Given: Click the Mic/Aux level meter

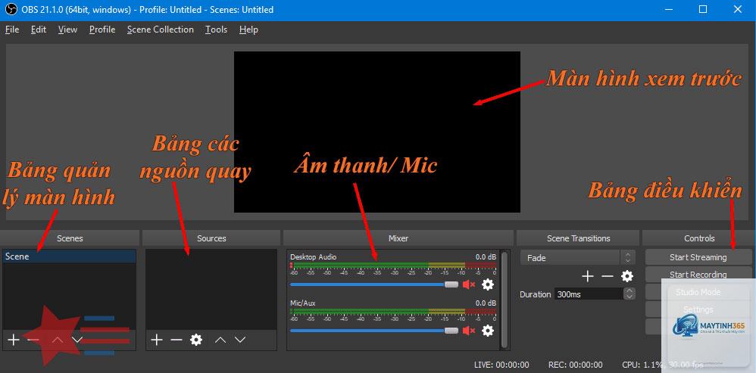Looking at the screenshot, I should point(393,312).
